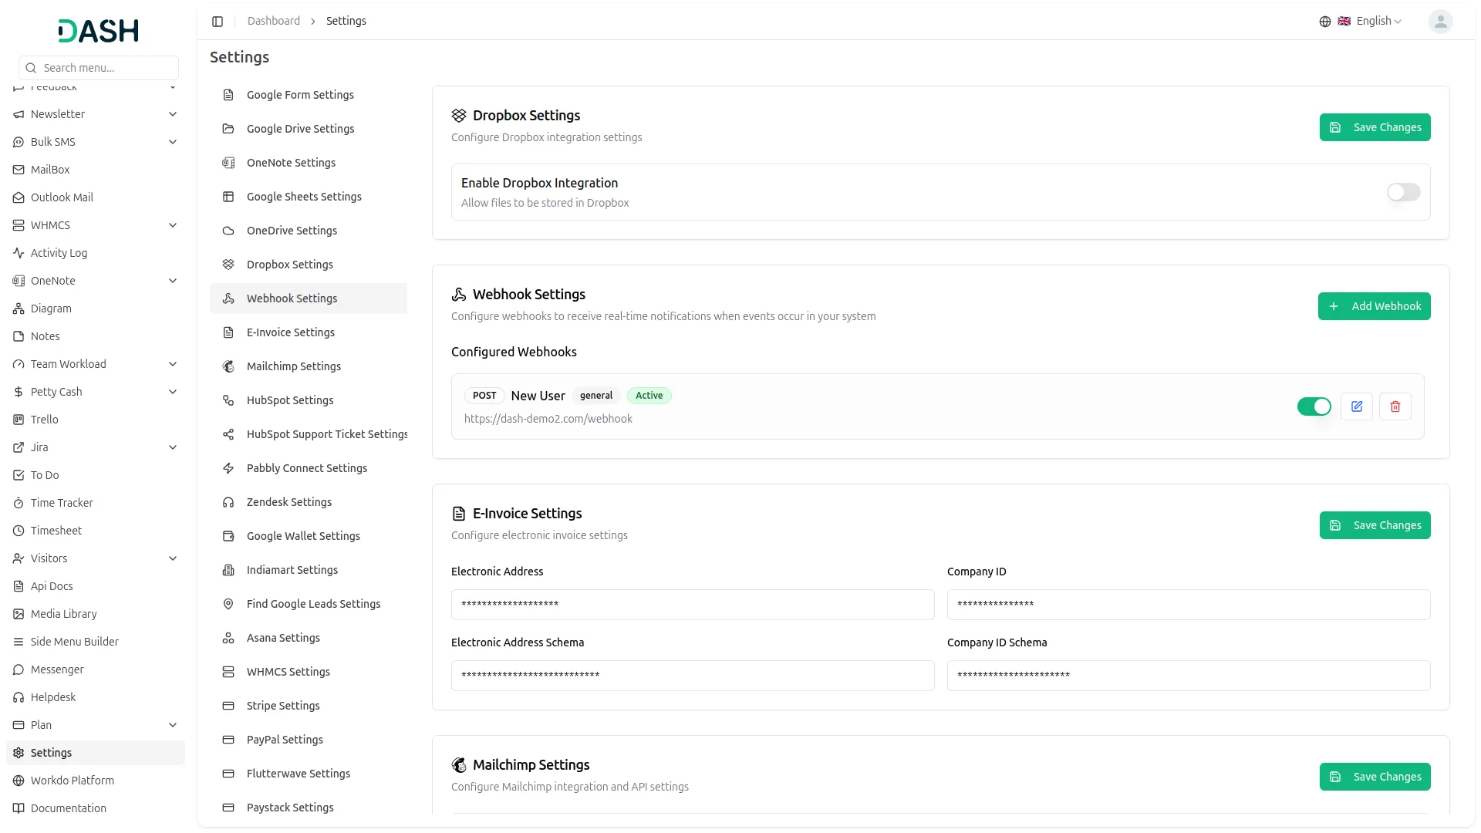
Task: Edit the New User webhook
Action: pyautogui.click(x=1357, y=406)
